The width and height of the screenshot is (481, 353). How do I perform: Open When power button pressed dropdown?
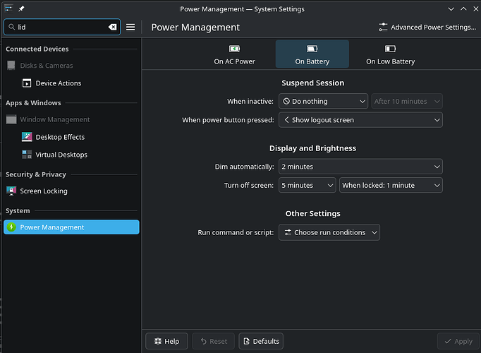pyautogui.click(x=360, y=120)
